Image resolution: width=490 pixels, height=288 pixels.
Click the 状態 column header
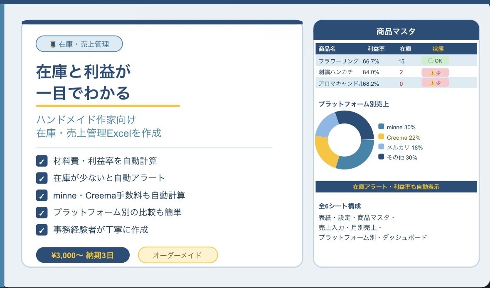[x=438, y=49]
